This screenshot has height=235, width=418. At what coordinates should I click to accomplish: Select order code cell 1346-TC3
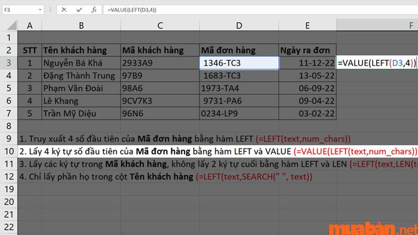tap(239, 63)
